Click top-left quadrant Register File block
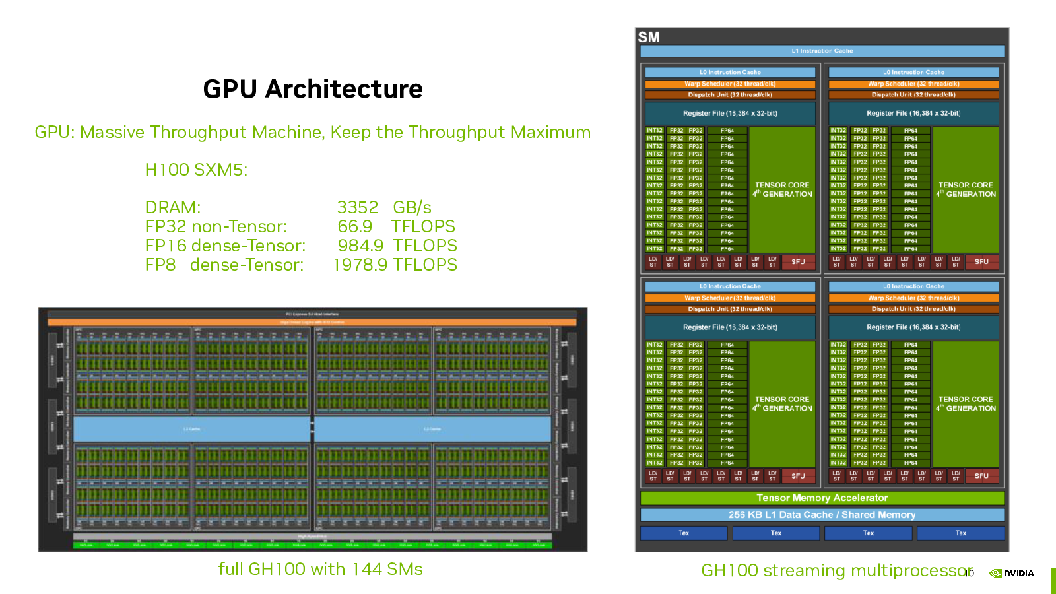 [731, 114]
